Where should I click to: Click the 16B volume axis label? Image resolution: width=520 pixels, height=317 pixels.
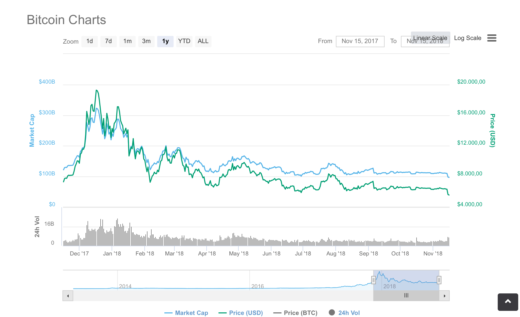pos(49,224)
